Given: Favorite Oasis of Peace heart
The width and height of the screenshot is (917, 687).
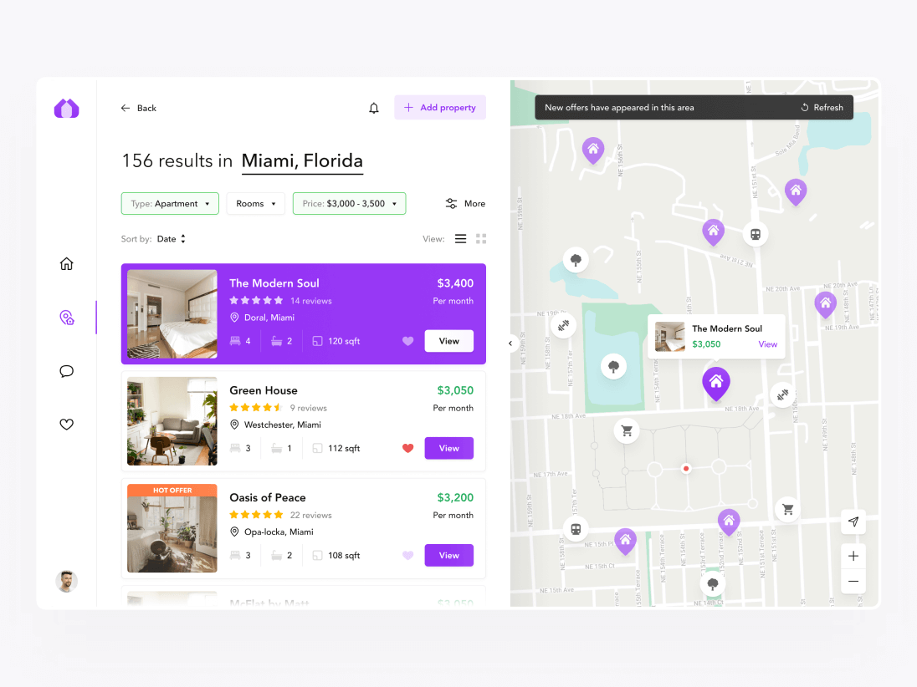Looking at the screenshot, I should coord(408,556).
